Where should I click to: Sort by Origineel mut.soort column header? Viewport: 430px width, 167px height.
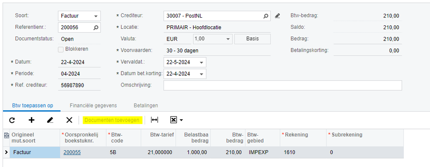[x=35, y=138]
